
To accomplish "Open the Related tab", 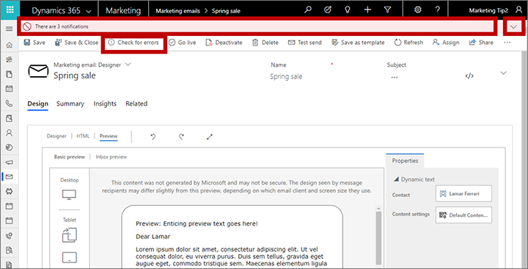I will pyautogui.click(x=136, y=103).
